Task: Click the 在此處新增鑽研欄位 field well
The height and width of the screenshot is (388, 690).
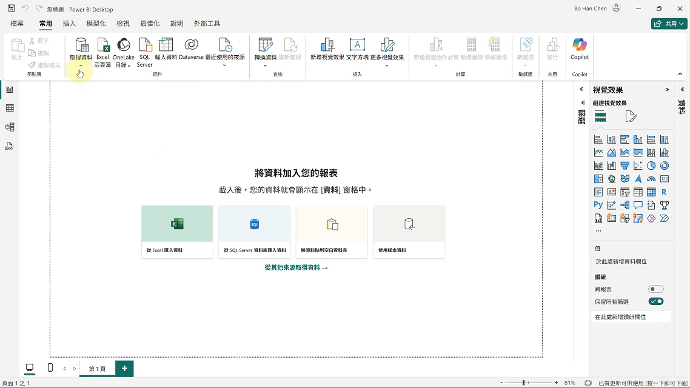Action: tap(631, 316)
